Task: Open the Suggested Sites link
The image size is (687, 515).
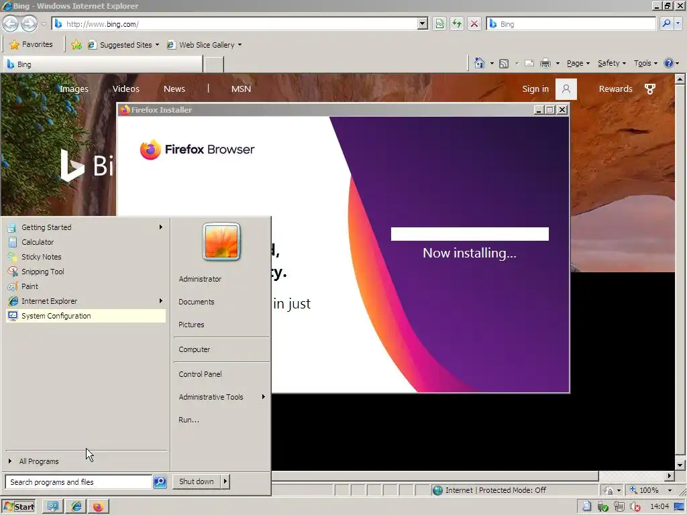Action: 123,45
